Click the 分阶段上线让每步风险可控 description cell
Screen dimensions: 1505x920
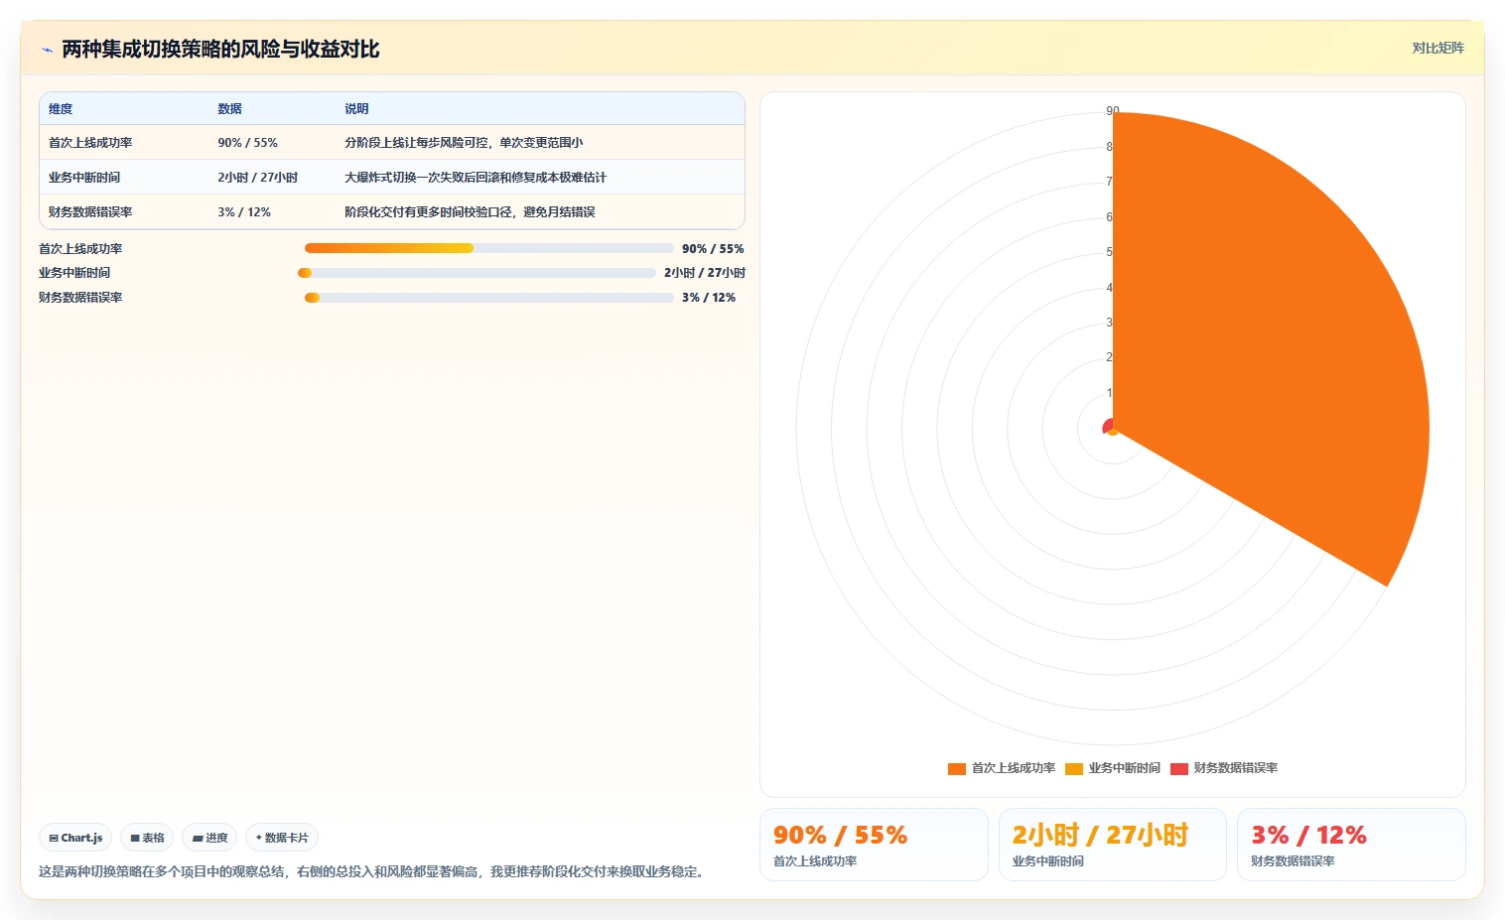(x=464, y=143)
